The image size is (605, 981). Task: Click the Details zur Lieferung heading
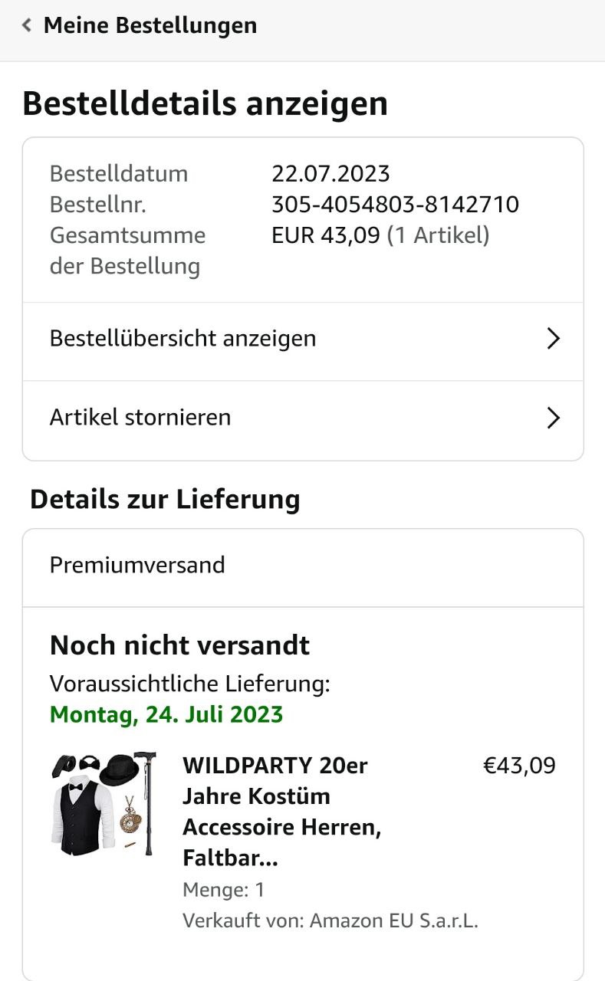[165, 500]
